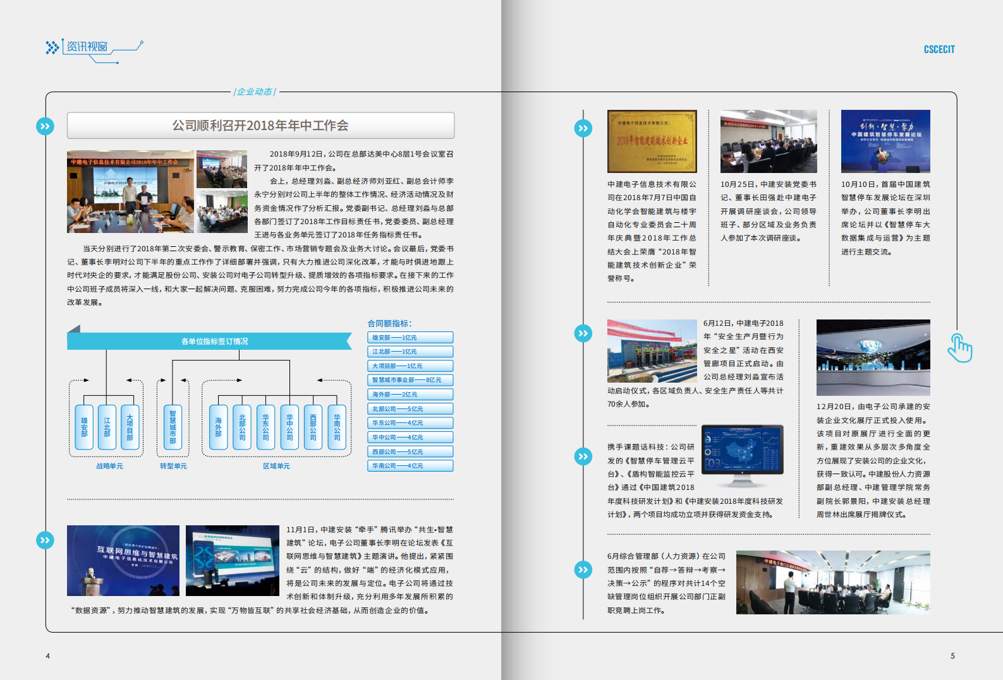Click the 江北部——1亿元 contract bar
1003x680 pixels.
tap(410, 352)
